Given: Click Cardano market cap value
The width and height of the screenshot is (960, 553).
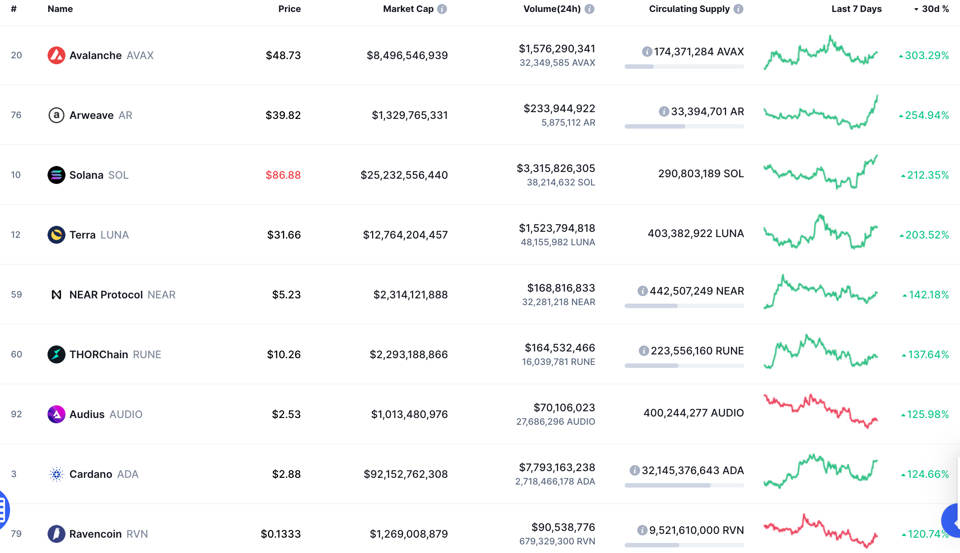Looking at the screenshot, I should click(x=406, y=474).
